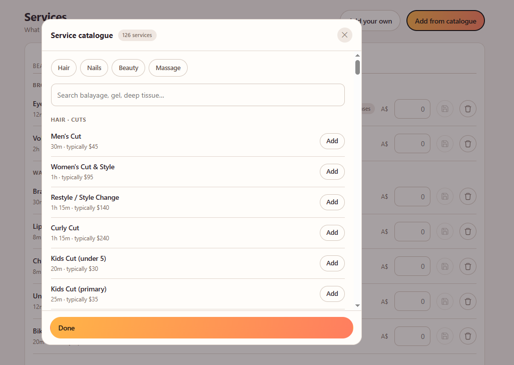Add the Curly Cut service
Screen dimensions: 514x365
[x=332, y=232]
